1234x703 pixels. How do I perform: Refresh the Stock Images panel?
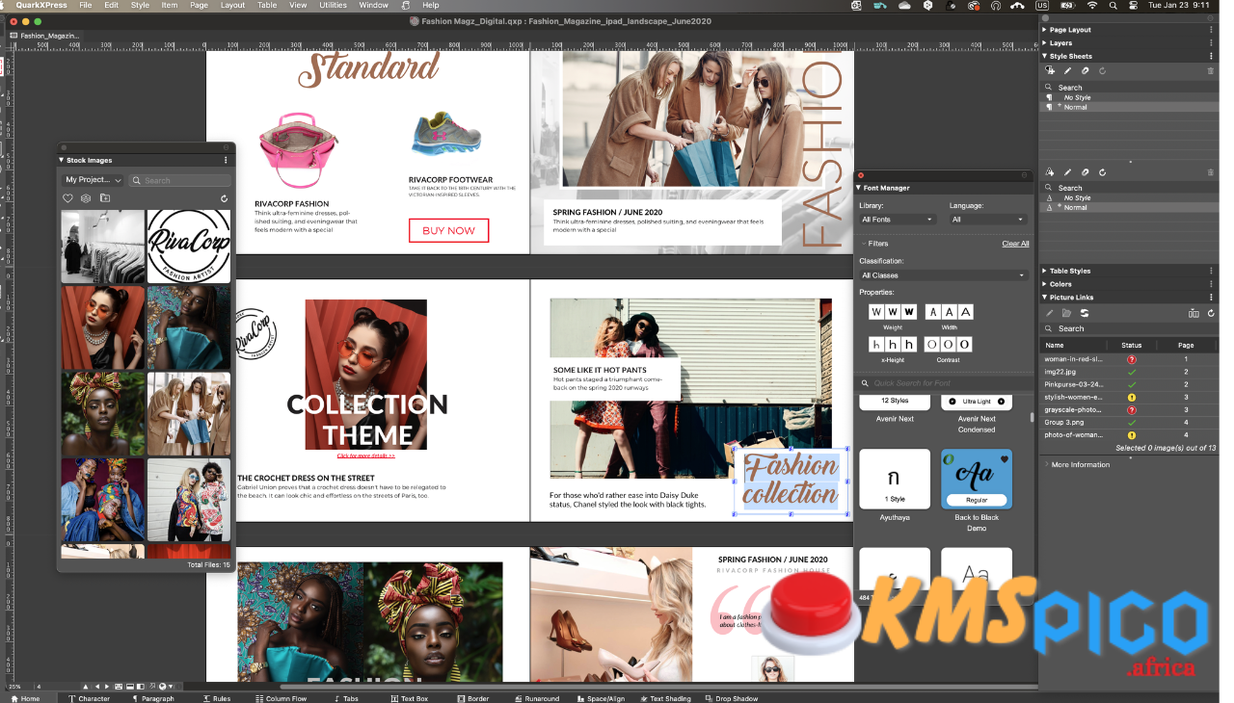pyautogui.click(x=224, y=198)
